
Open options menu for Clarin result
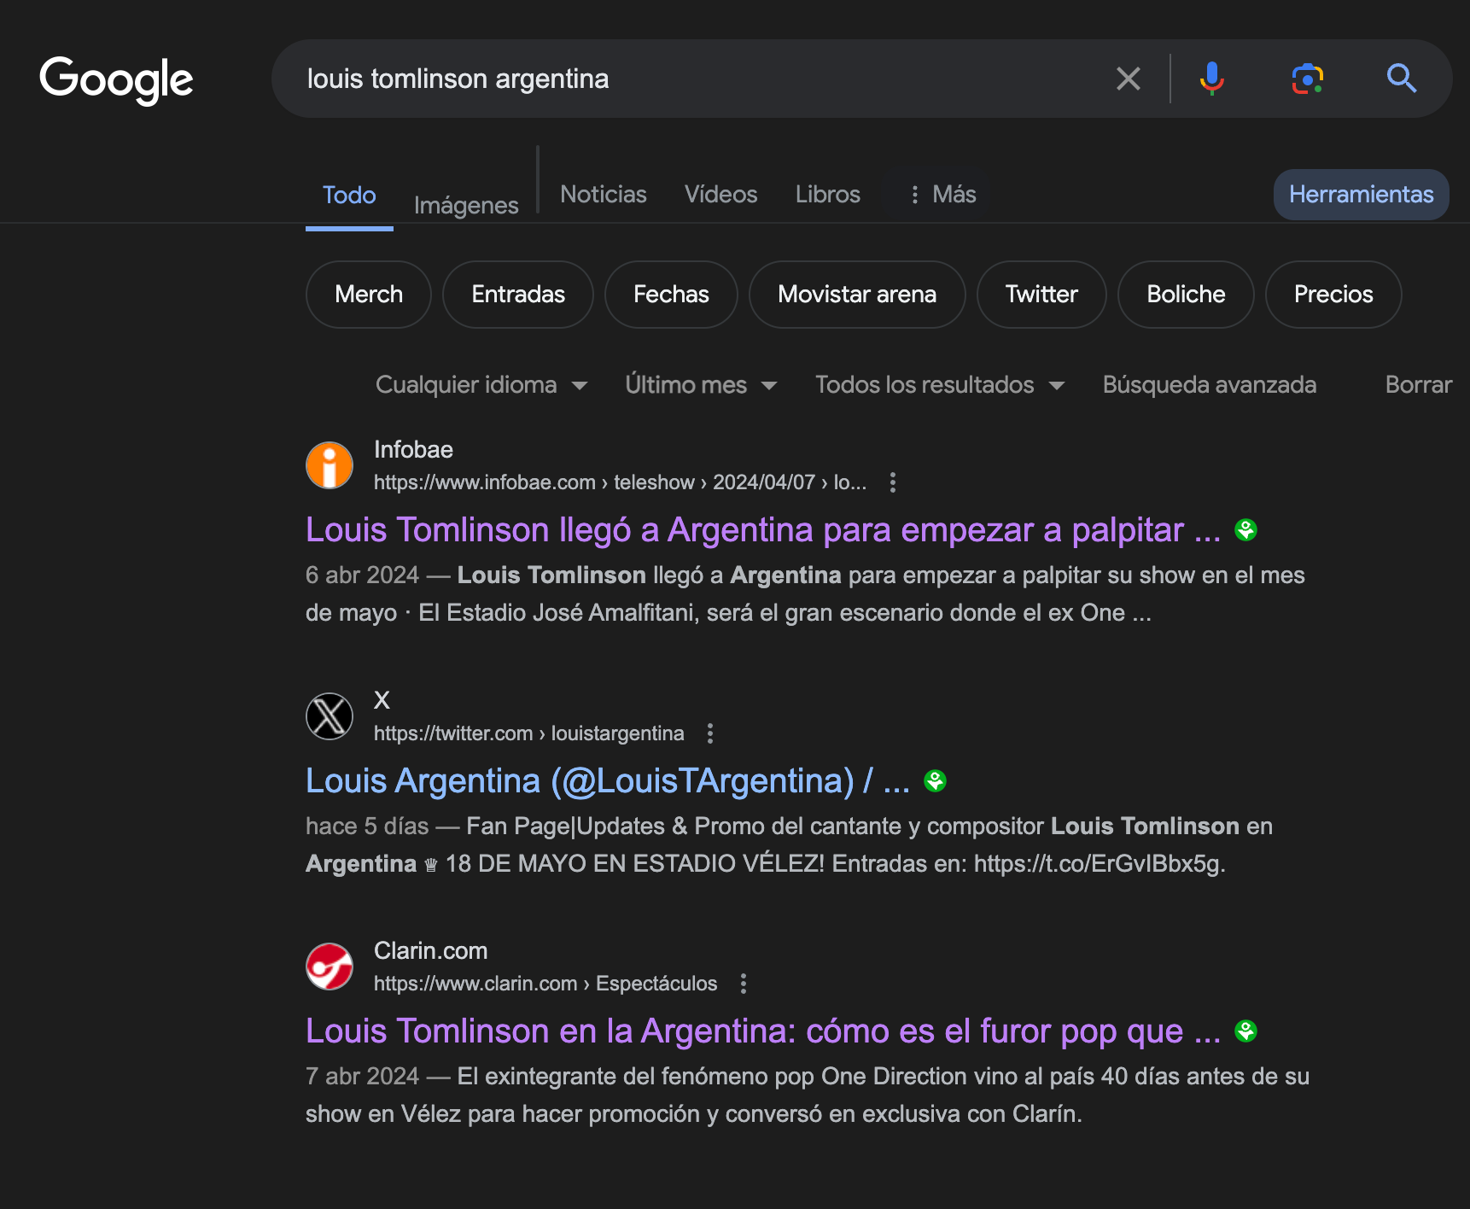[744, 984]
